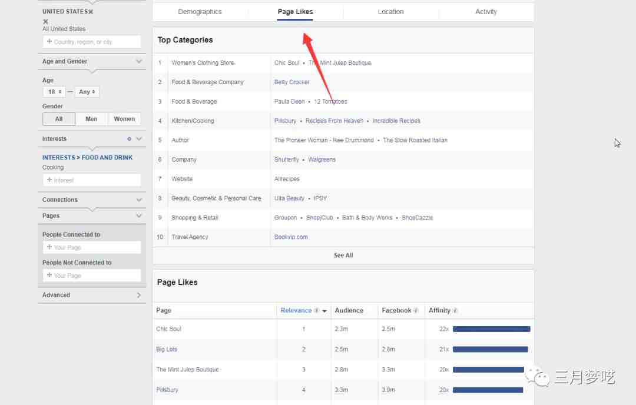The width and height of the screenshot is (636, 405).
Task: Click the Country, region, or city field
Action: tap(92, 42)
